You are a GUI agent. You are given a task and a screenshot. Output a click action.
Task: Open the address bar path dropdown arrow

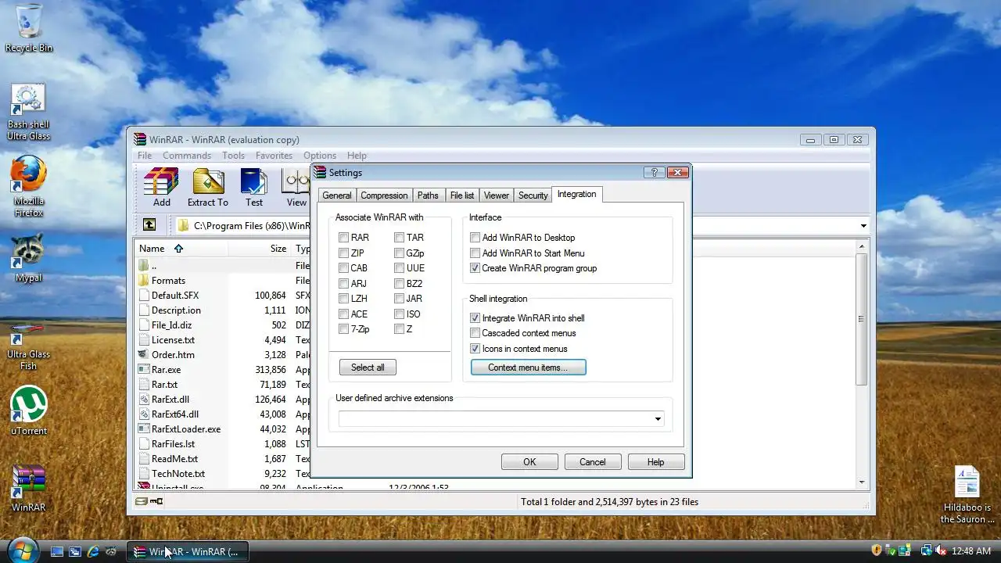click(x=863, y=226)
